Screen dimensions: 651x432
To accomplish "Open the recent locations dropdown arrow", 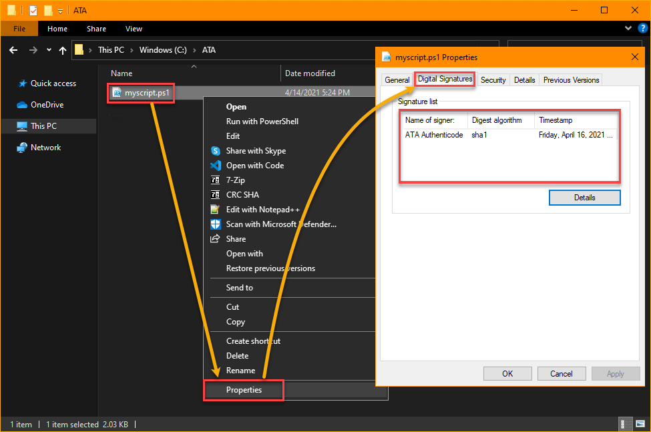I will (49, 50).
